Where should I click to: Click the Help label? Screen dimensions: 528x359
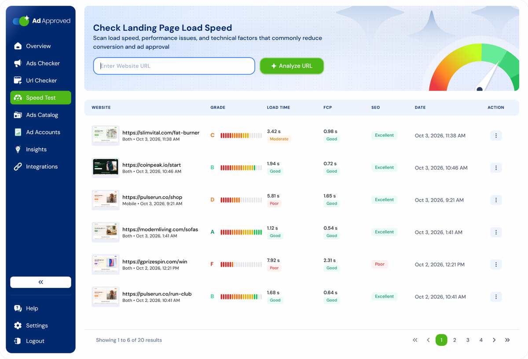(x=32, y=308)
